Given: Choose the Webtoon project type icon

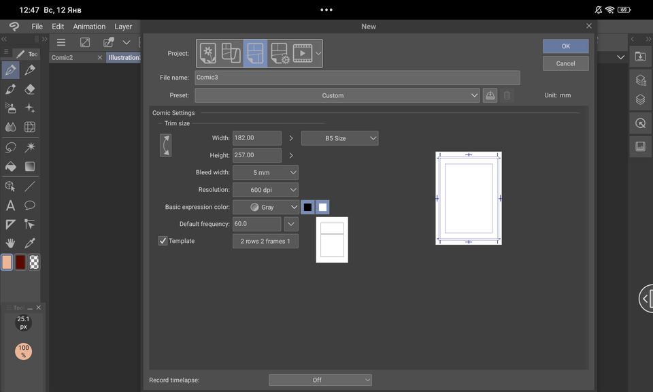Looking at the screenshot, I should (x=231, y=53).
